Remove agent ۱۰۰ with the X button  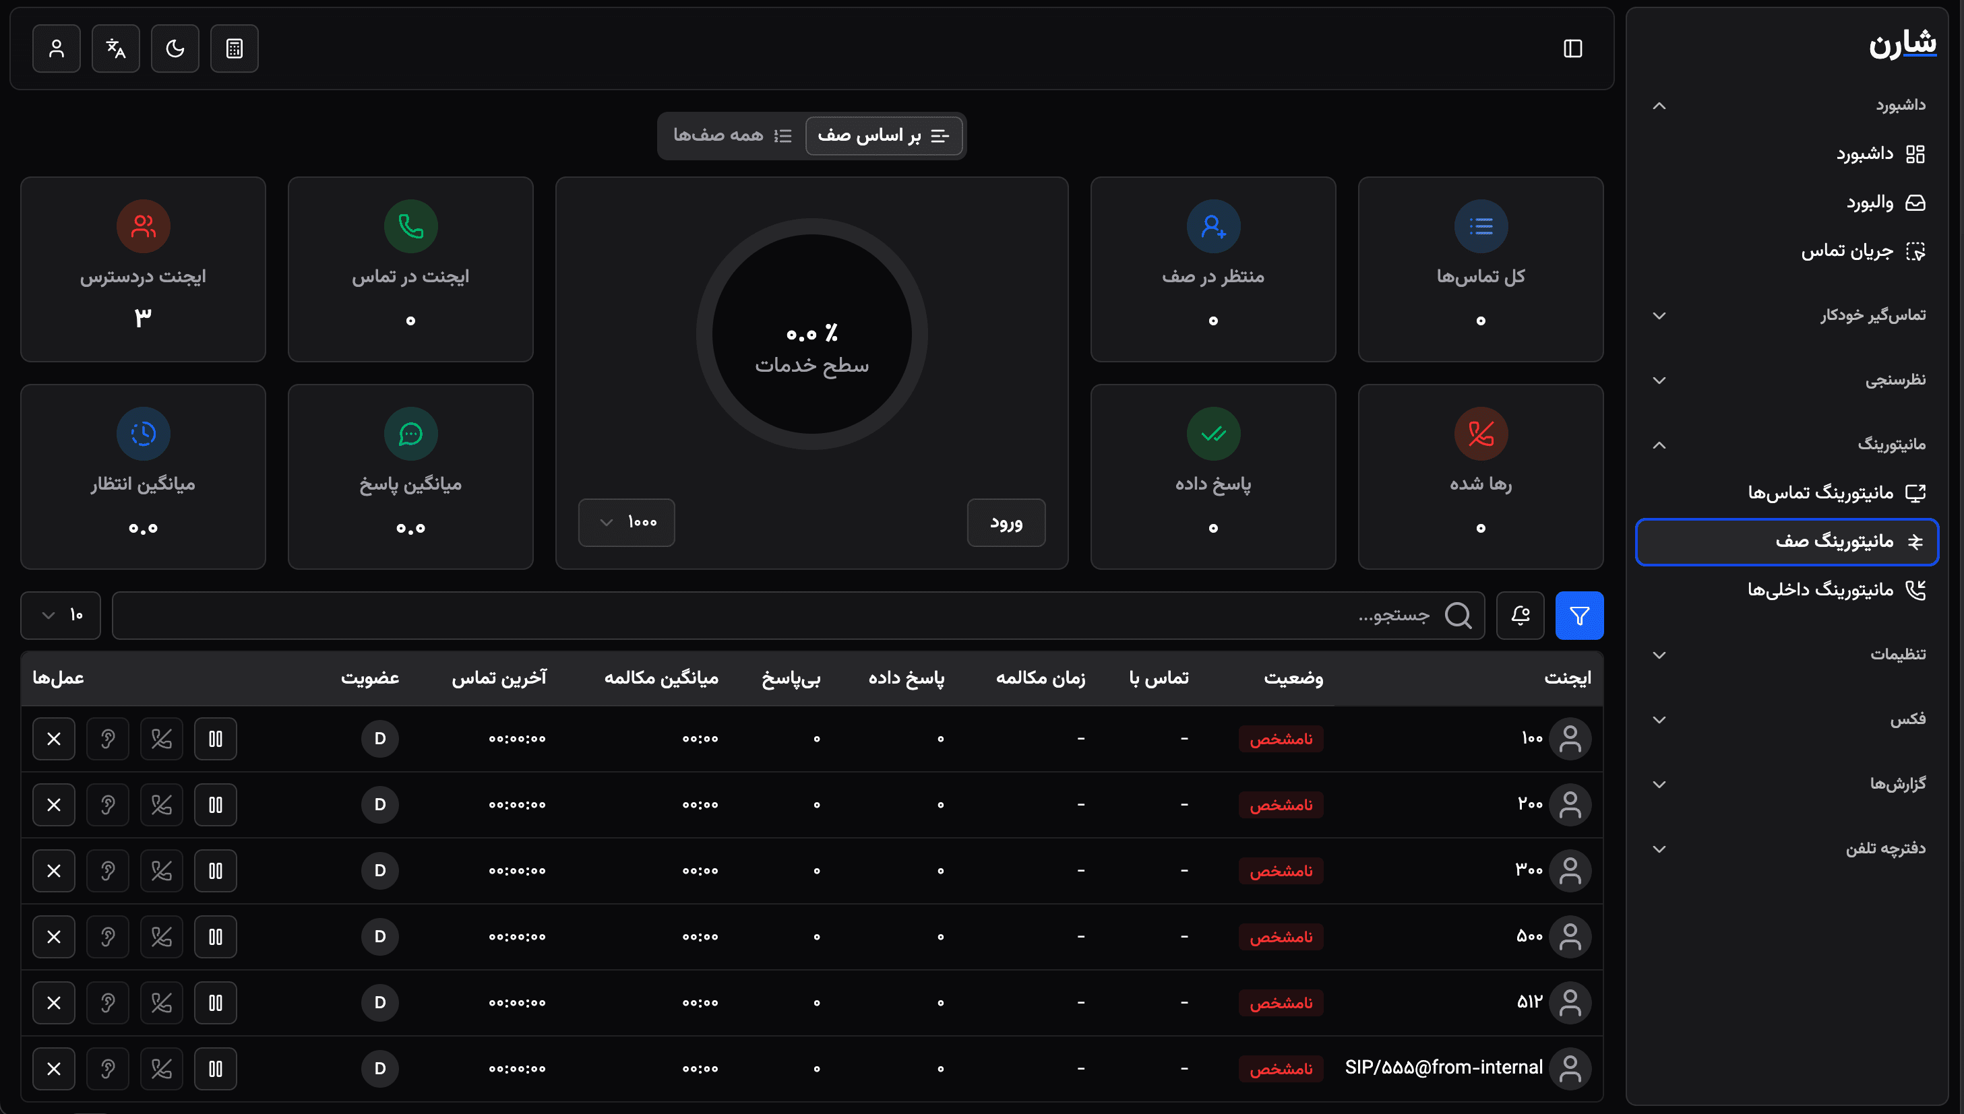tap(53, 739)
